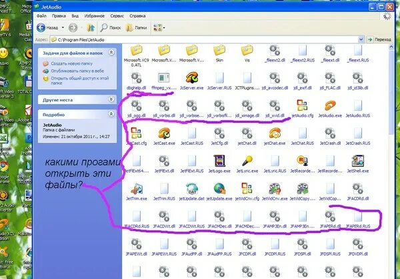
Task: Select the JcServer.exe icon
Action: point(192,77)
